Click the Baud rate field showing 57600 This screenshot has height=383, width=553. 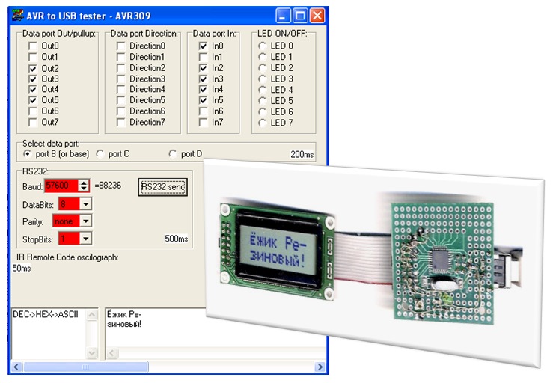click(61, 186)
